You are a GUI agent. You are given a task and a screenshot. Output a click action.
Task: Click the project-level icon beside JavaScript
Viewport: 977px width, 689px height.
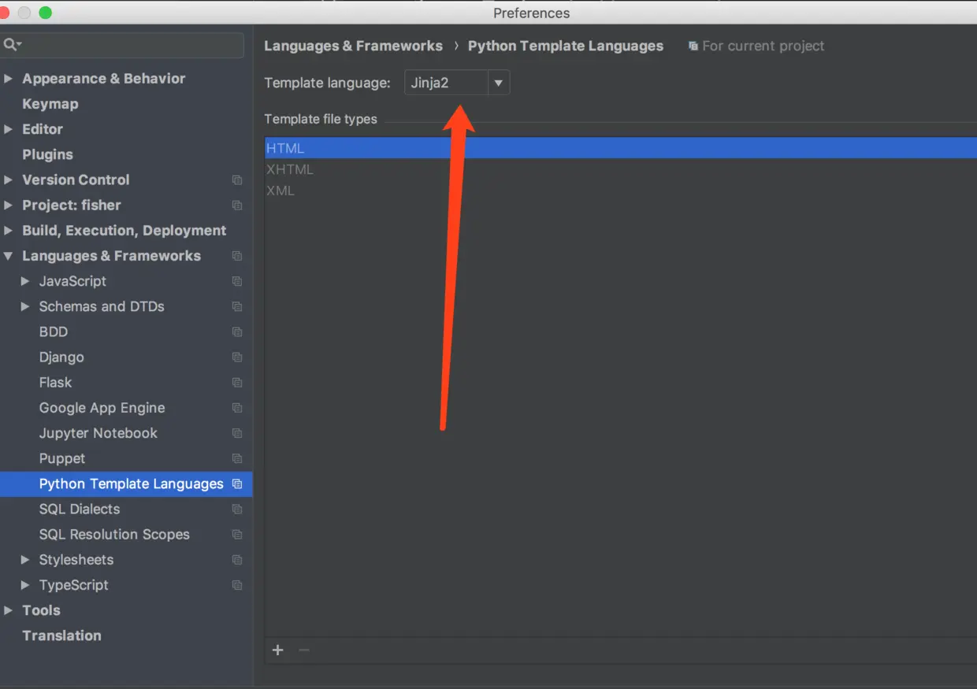236,281
